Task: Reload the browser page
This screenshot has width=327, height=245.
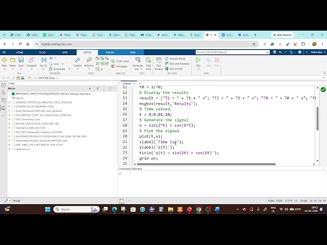Action: (20, 44)
